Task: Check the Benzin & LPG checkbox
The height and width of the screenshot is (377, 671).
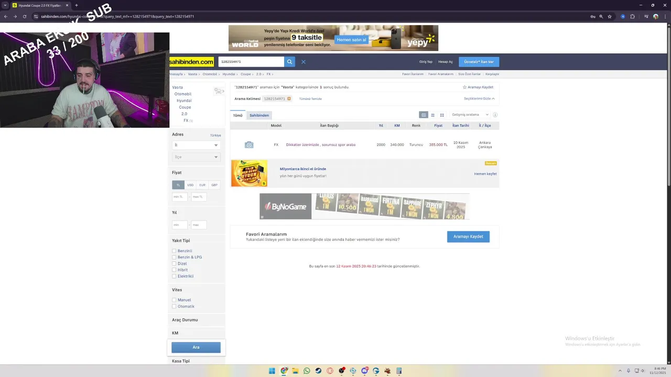Action: [x=174, y=257]
